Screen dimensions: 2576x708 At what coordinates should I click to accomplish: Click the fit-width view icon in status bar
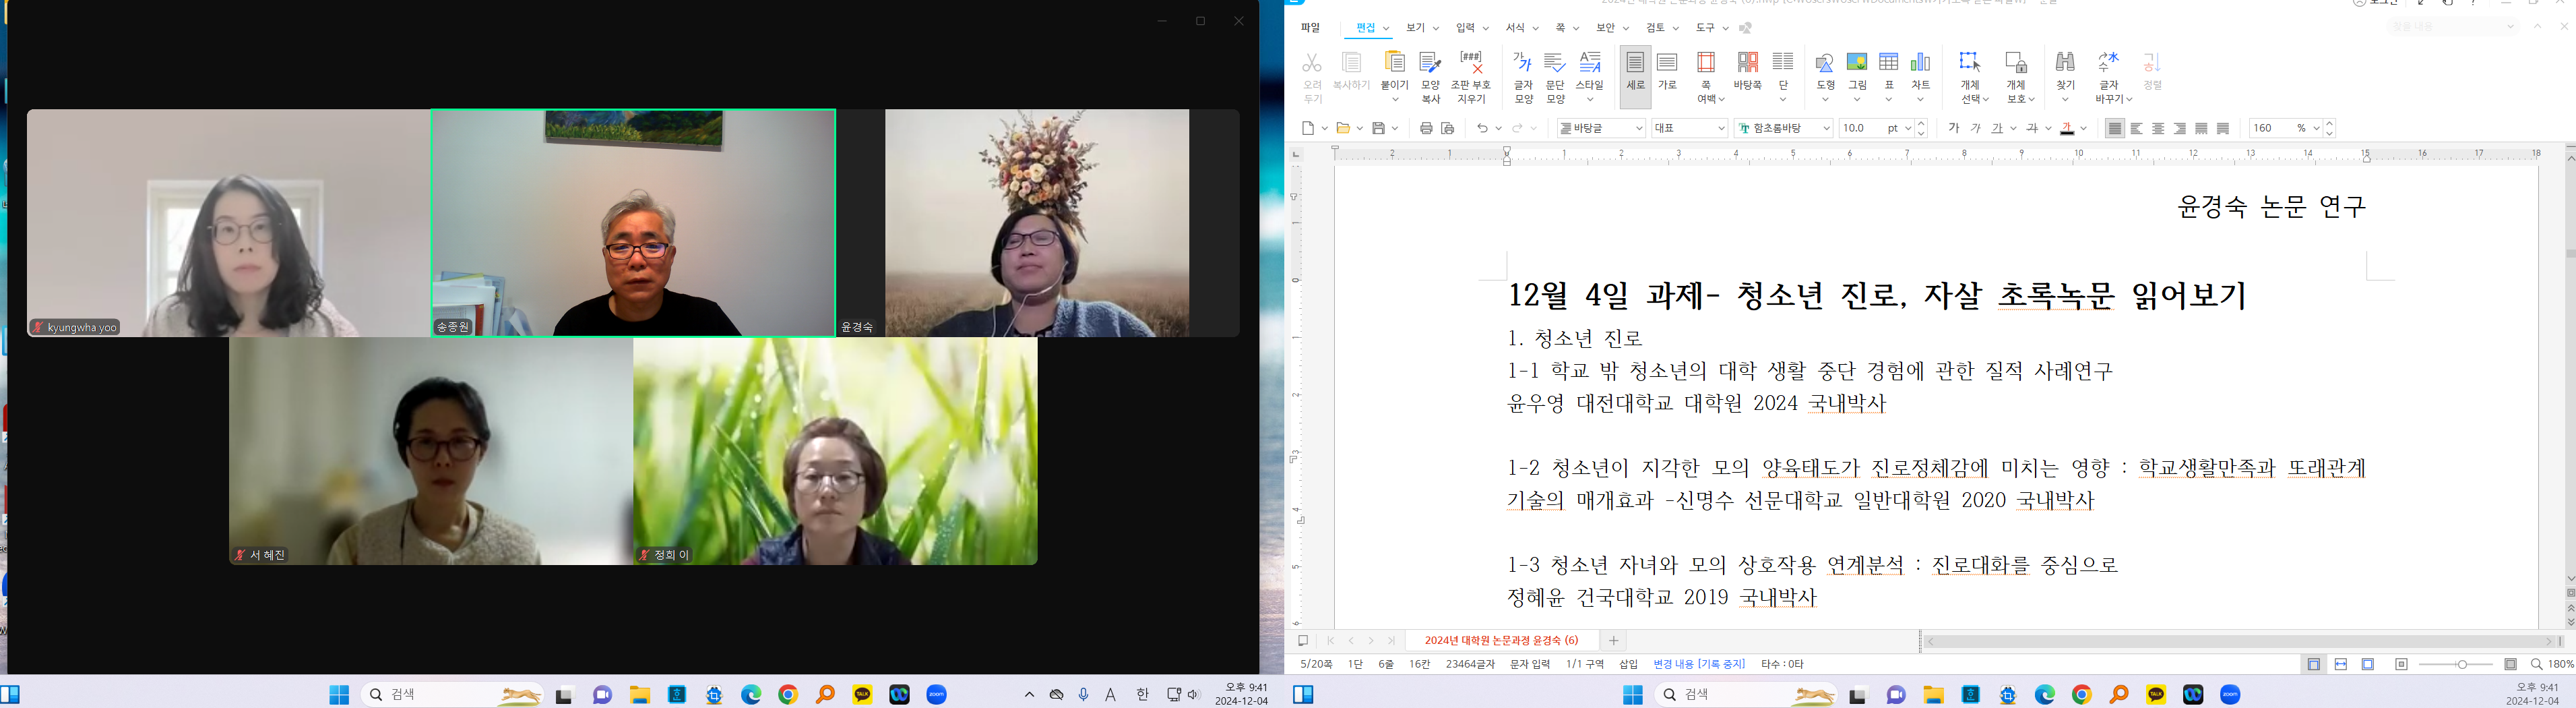pos(2341,664)
